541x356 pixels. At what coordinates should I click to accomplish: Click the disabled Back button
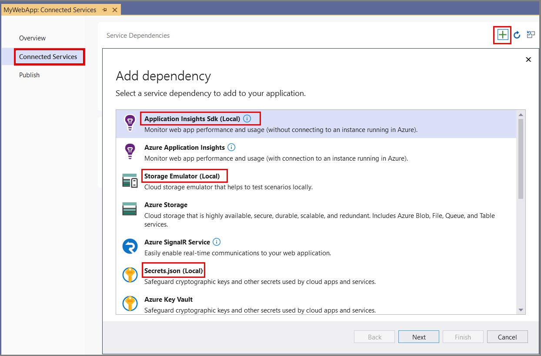tap(374, 337)
